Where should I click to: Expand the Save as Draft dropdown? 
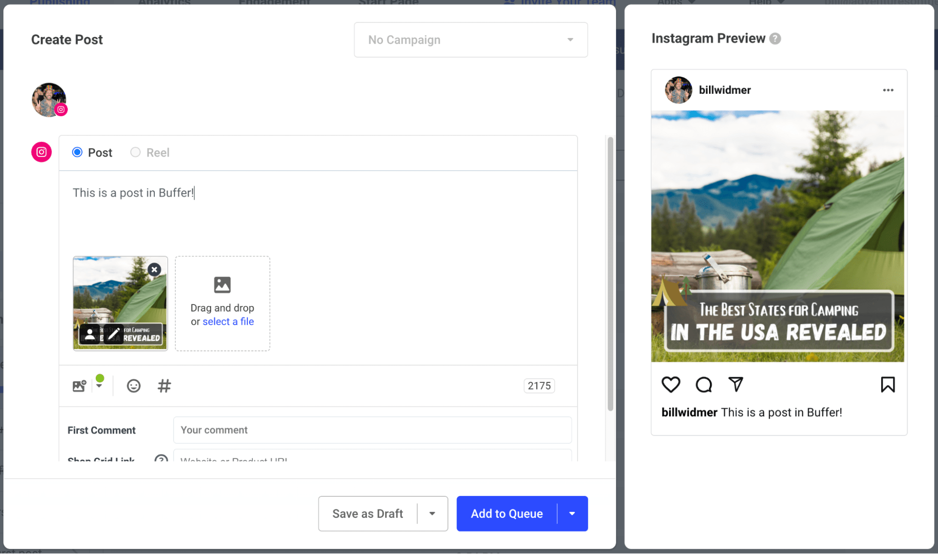432,513
